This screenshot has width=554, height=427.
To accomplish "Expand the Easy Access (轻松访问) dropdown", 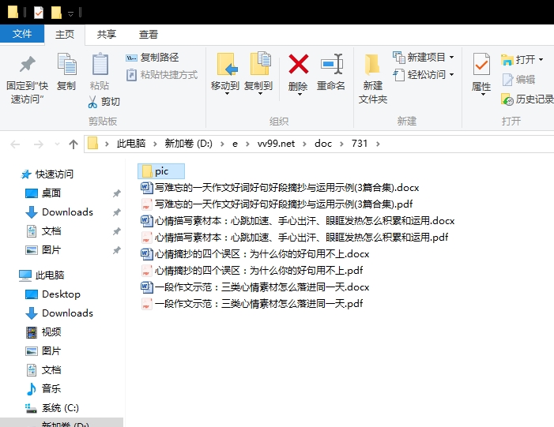I will tap(451, 75).
